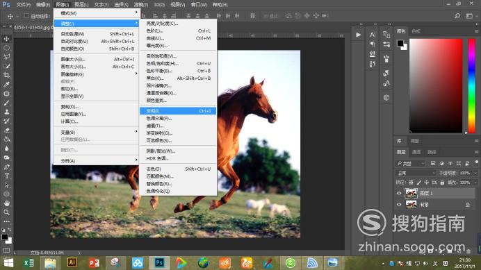The width and height of the screenshot is (481, 270).
Task: Select the Move tool in the toolbar
Action: tap(6, 39)
